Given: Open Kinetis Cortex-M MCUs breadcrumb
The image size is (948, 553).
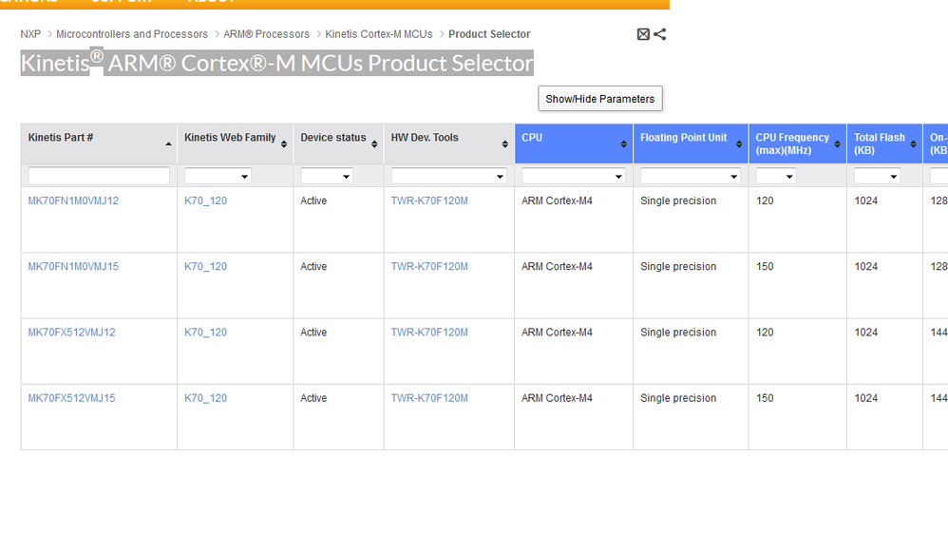Looking at the screenshot, I should (379, 34).
